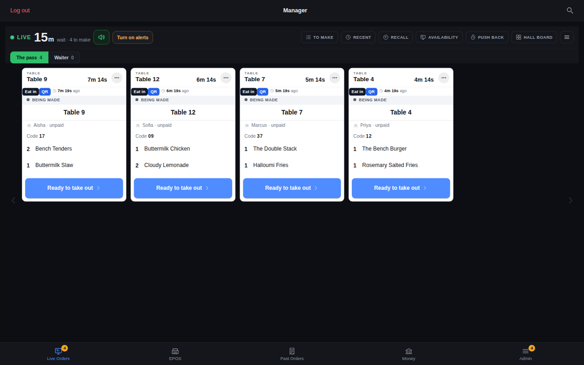Click Code 12 on Table 4 card
Screen dimensions: 584x365
point(363,136)
